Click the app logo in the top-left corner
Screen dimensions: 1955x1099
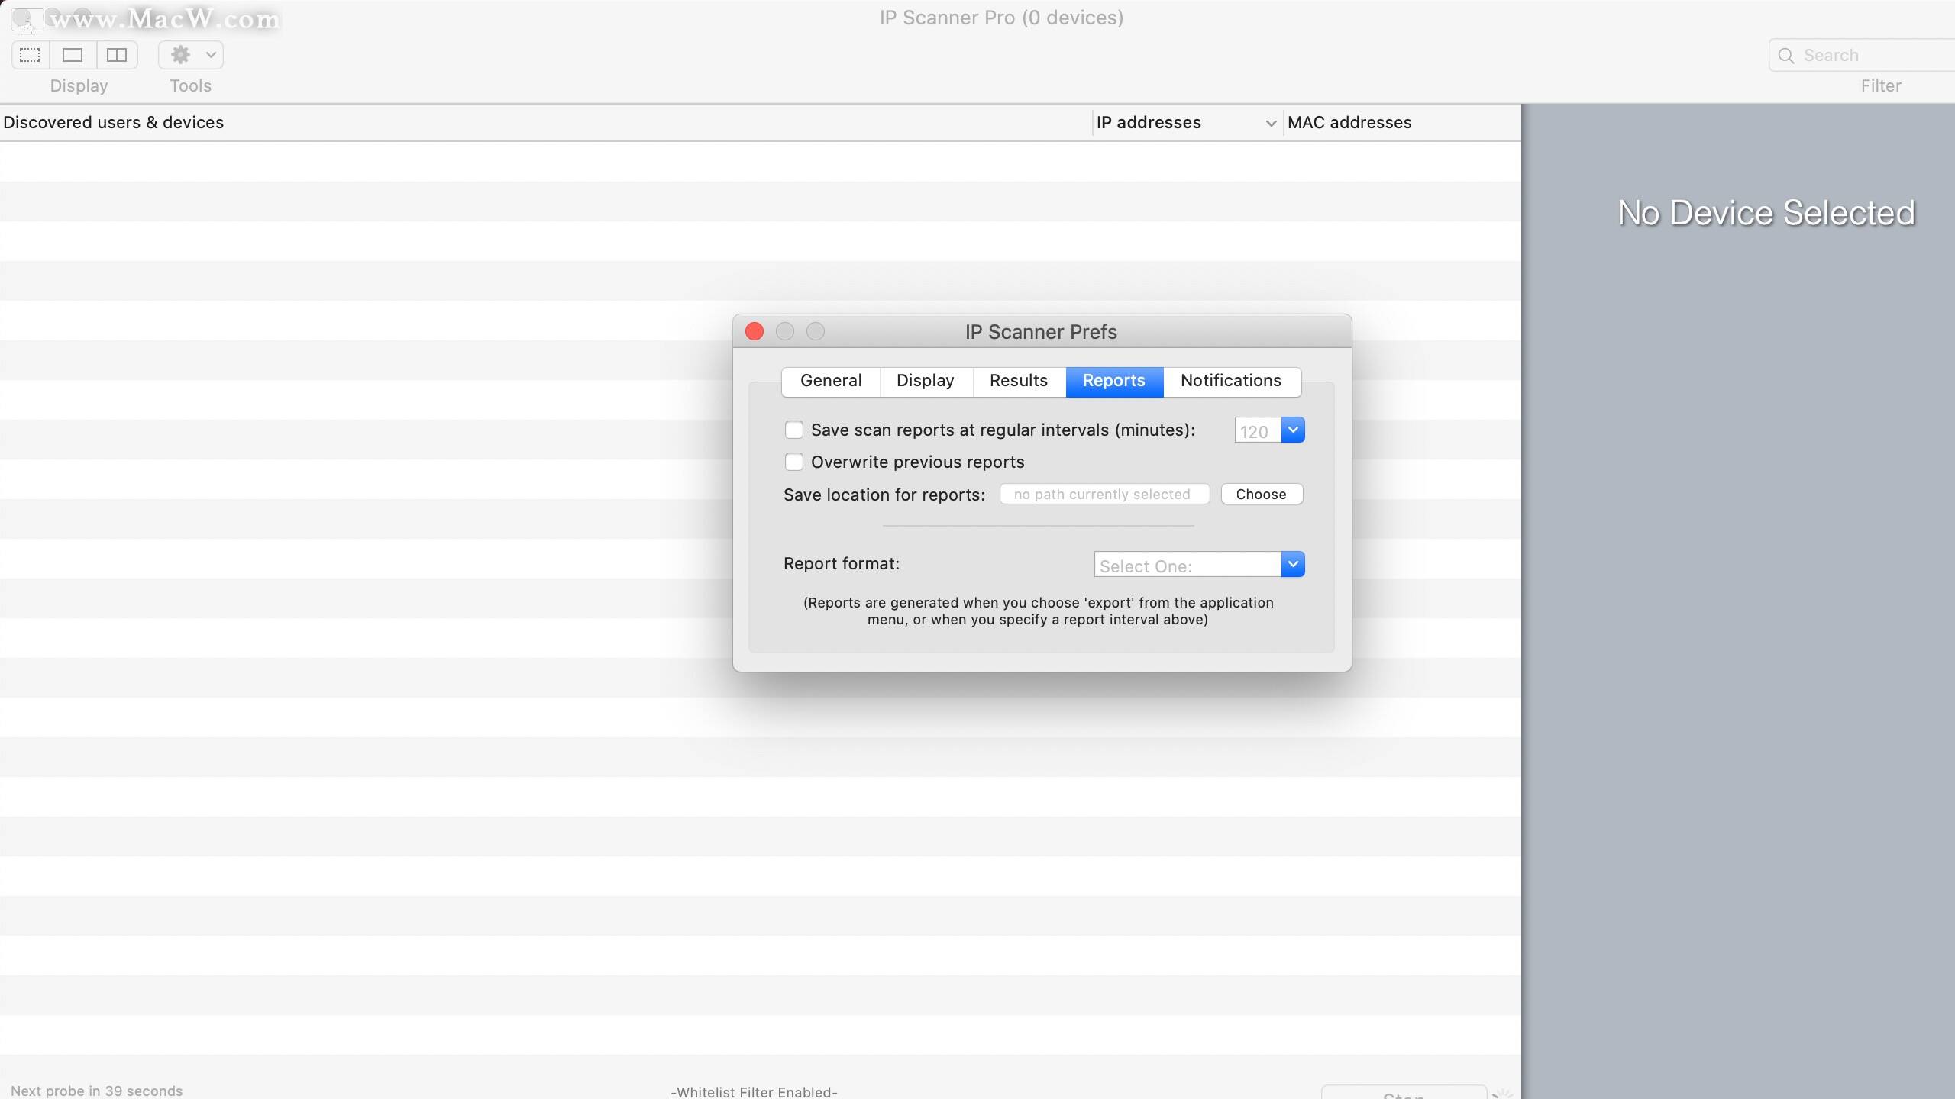[29, 19]
